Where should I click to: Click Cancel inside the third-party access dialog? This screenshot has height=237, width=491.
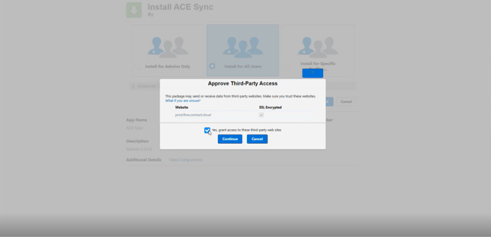point(257,139)
